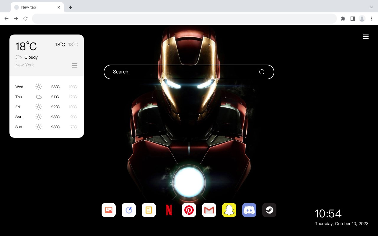Select the Sat. forecast row label
The image size is (378, 236).
[19, 117]
